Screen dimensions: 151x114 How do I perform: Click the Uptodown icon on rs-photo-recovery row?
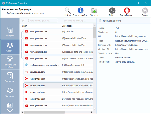tap(26, 65)
